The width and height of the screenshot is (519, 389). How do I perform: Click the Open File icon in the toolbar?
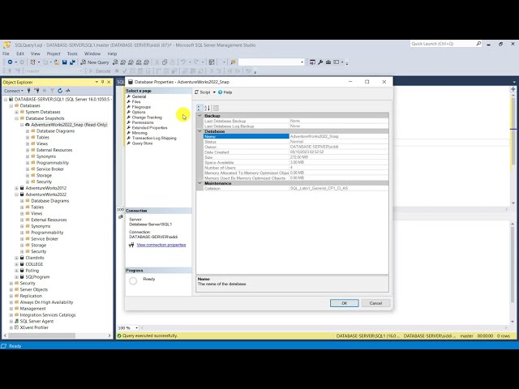tap(57, 62)
